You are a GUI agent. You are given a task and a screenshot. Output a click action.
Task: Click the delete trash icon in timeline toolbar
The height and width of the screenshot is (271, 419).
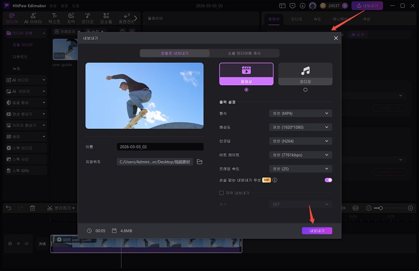pos(32,208)
